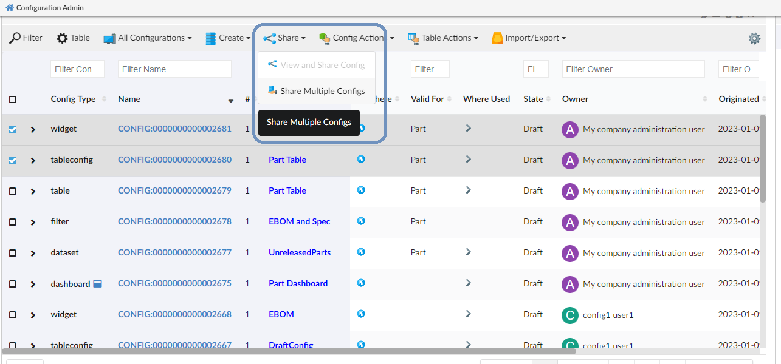This screenshot has width=781, height=364.
Task: Open Table settings gear icon
Action: tap(63, 38)
